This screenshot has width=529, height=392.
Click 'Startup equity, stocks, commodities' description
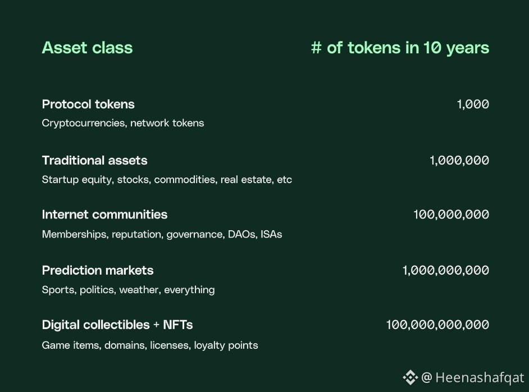(x=129, y=180)
